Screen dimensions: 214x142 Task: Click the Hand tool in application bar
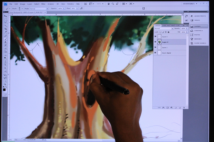pyautogui.click(x=109, y=4)
